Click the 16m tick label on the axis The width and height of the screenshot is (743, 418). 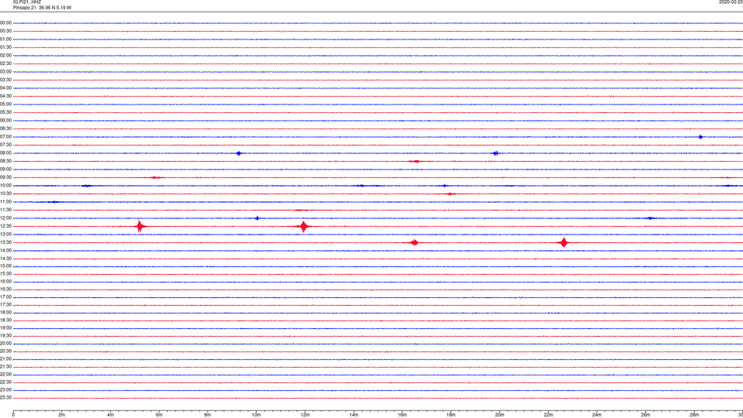(x=402, y=415)
